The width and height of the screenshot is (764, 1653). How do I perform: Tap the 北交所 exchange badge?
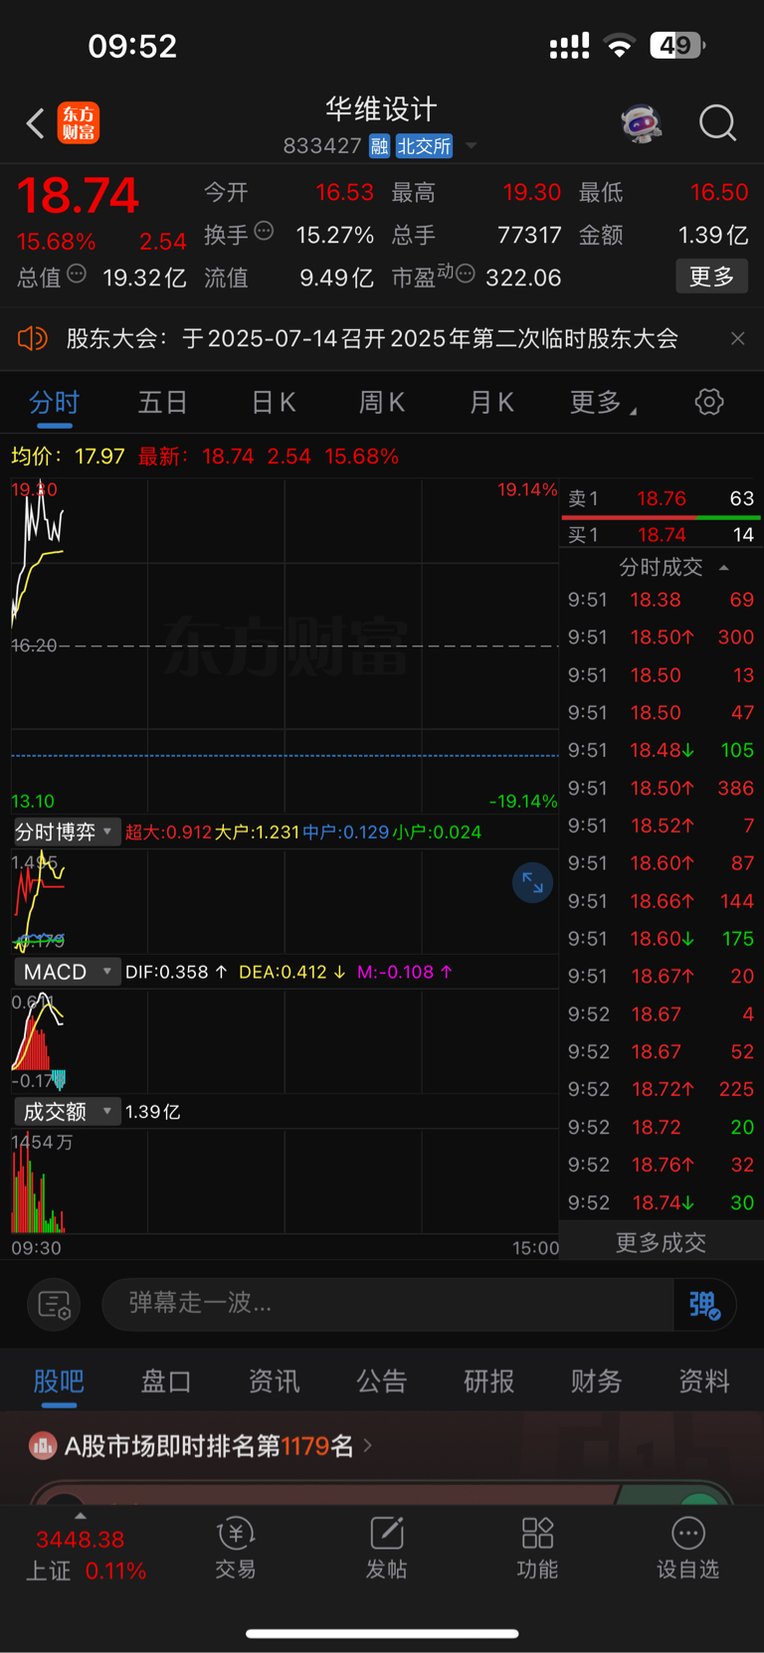(424, 146)
